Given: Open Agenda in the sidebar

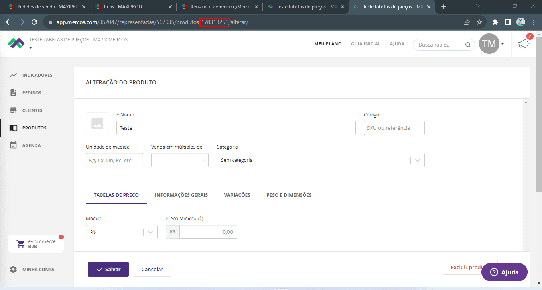Looking at the screenshot, I should pyautogui.click(x=31, y=145).
